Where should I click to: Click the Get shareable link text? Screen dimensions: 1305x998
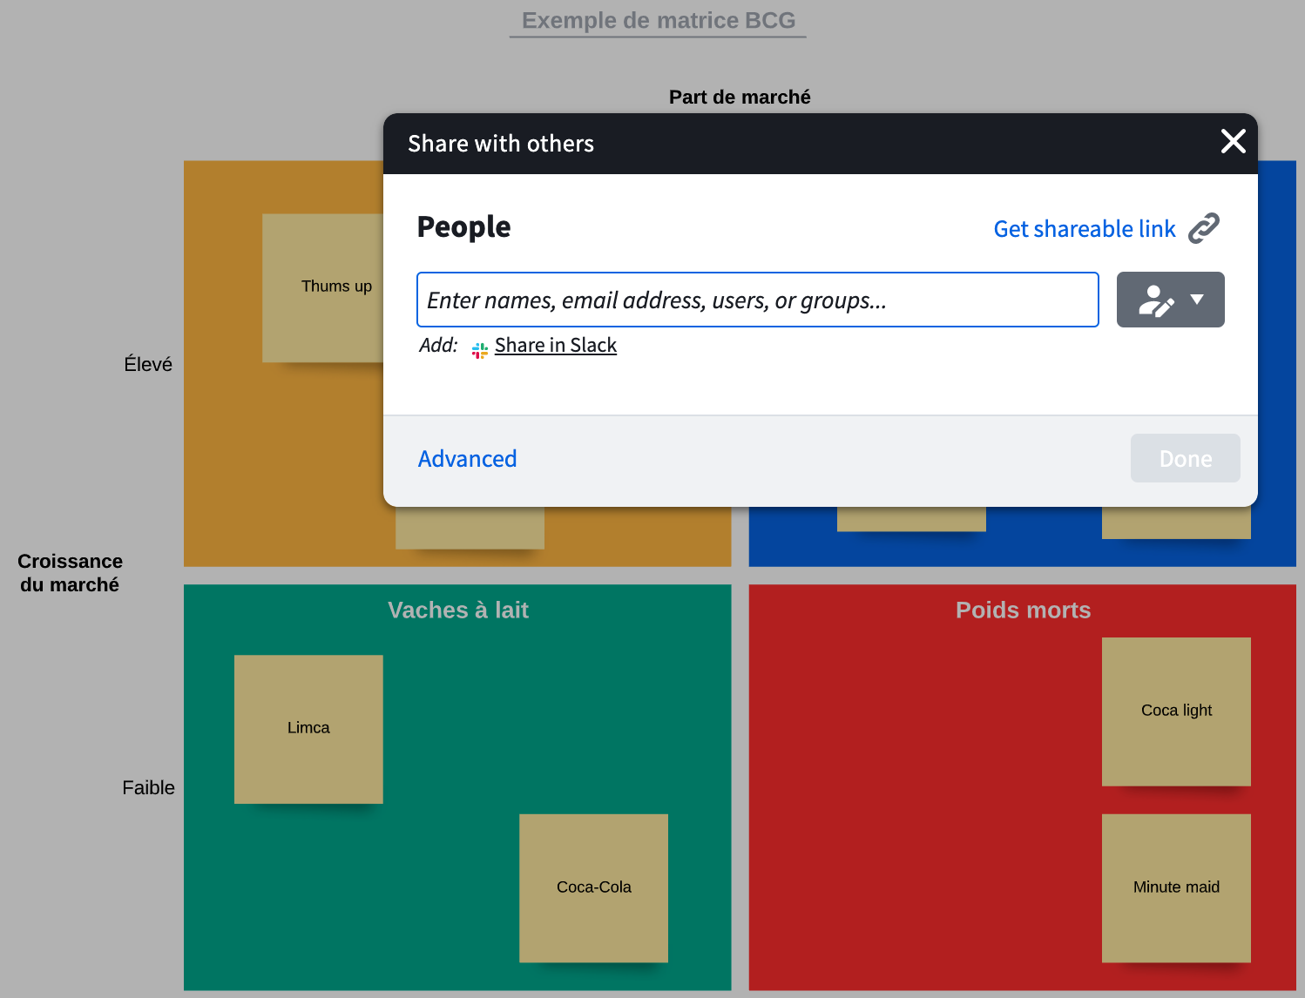click(1084, 229)
